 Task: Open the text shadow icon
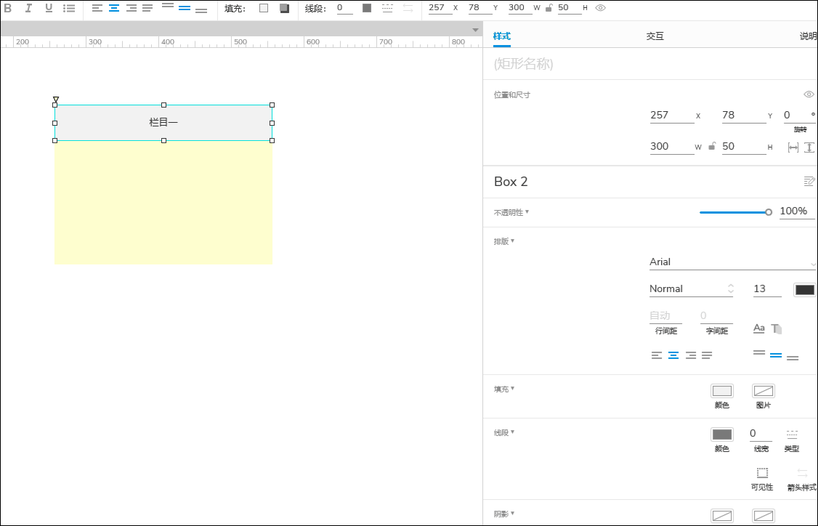tap(777, 328)
